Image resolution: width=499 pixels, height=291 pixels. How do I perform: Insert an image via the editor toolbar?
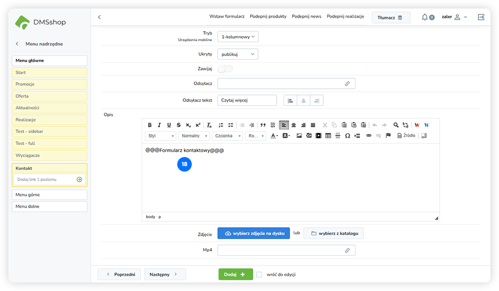tap(299, 136)
